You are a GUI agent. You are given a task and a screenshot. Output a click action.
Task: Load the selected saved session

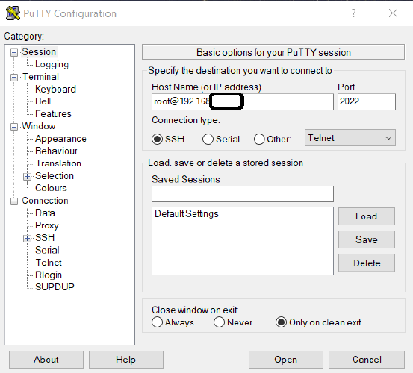(367, 216)
